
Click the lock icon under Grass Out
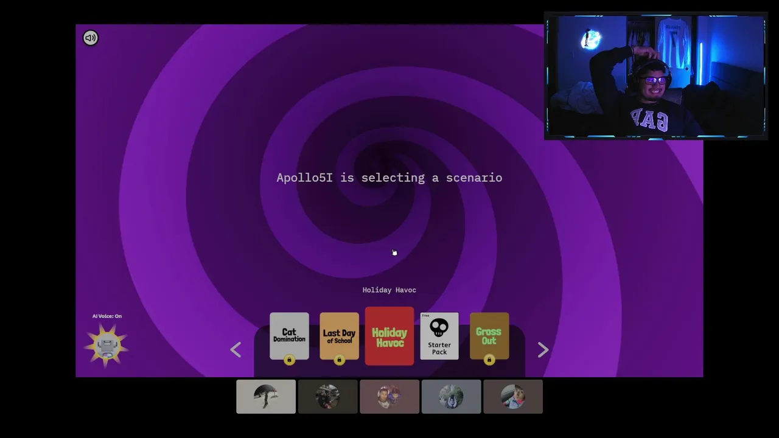pyautogui.click(x=489, y=360)
